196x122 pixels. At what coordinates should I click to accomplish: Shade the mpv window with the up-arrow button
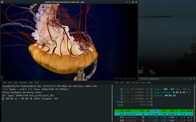tap(127, 2)
